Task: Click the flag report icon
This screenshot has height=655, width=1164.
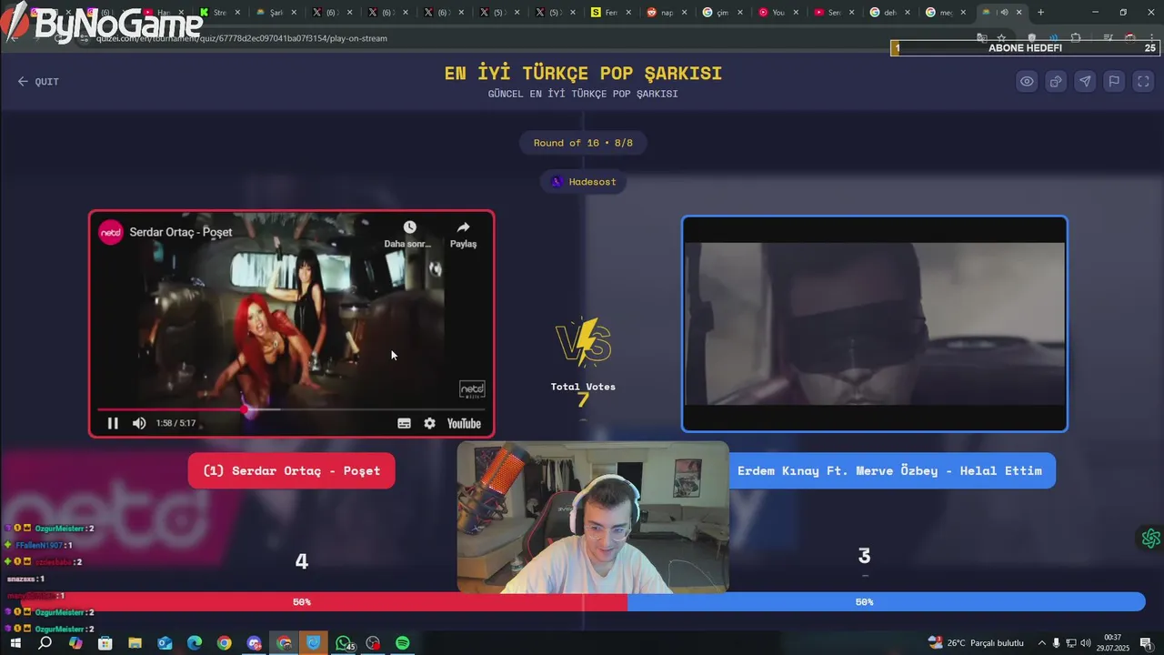Action: point(1114,81)
